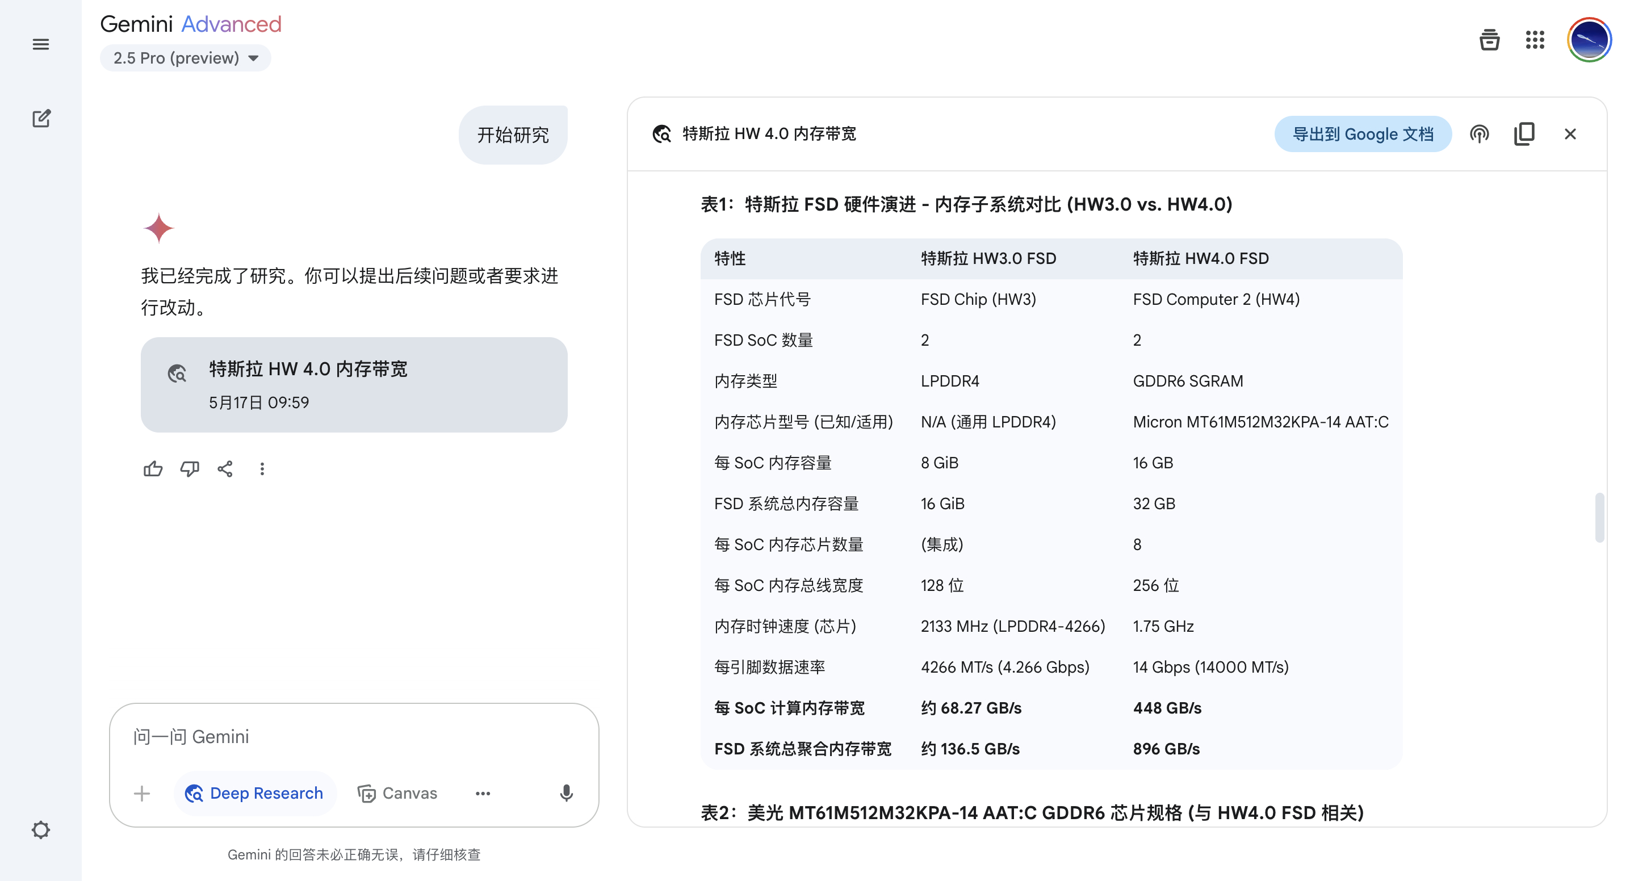The height and width of the screenshot is (881, 1634).
Task: Copy the report contents
Action: click(x=1524, y=134)
